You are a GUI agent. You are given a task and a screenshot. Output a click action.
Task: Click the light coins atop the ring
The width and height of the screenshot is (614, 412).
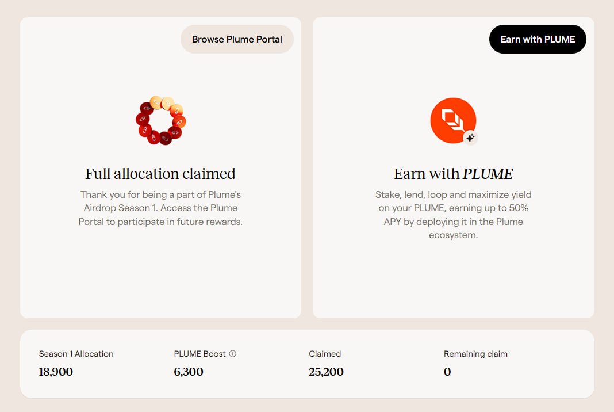pos(162,103)
